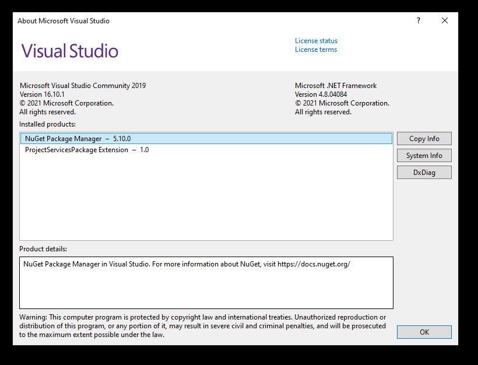Click the Product details label
Image resolution: width=478 pixels, height=365 pixels.
tap(43, 249)
